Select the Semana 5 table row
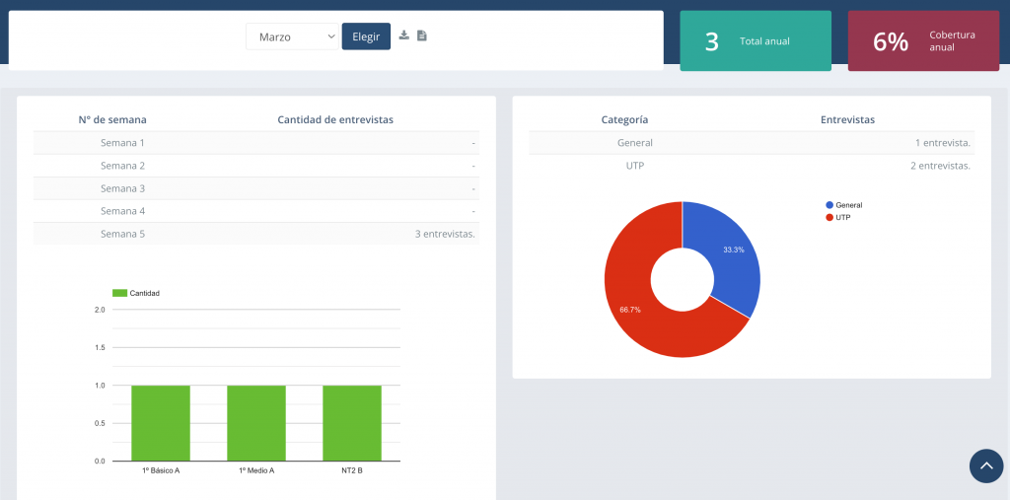Image resolution: width=1010 pixels, height=500 pixels. click(255, 234)
